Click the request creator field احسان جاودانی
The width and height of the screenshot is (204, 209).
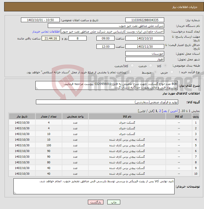tap(112, 31)
